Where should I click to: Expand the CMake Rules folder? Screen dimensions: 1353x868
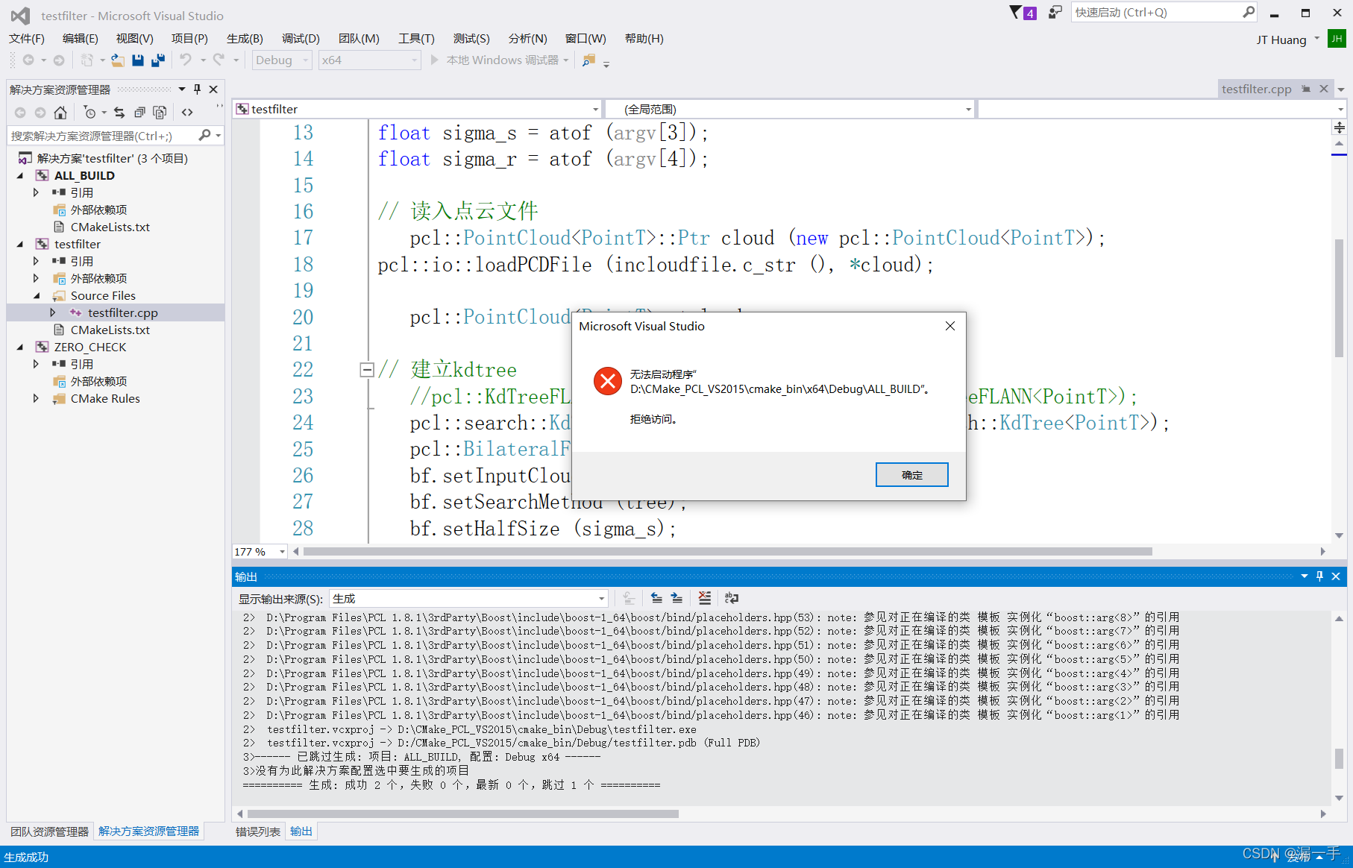pyautogui.click(x=37, y=399)
